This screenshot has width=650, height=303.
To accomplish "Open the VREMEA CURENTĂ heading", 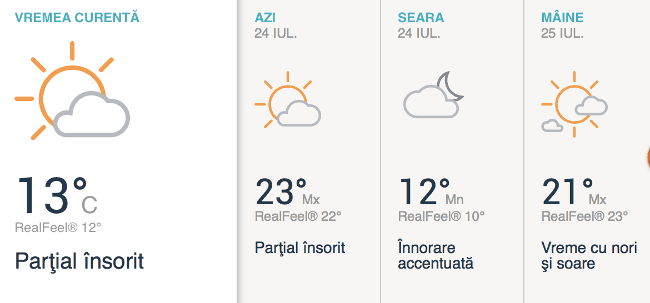I will tap(77, 18).
